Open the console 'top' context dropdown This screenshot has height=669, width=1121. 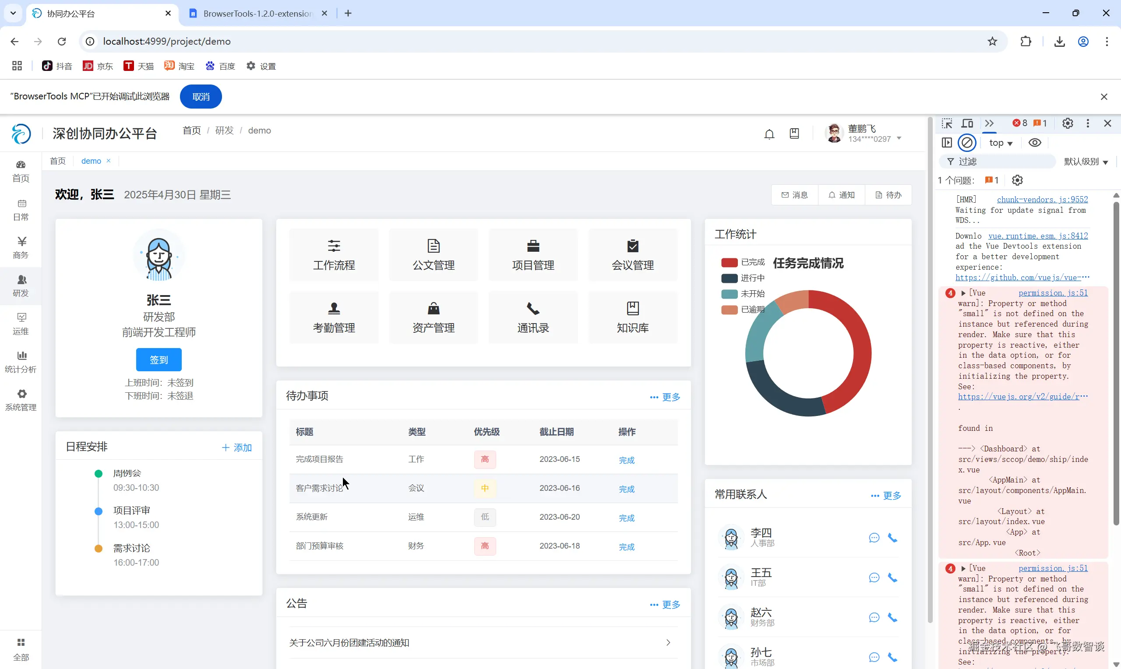pyautogui.click(x=1001, y=143)
